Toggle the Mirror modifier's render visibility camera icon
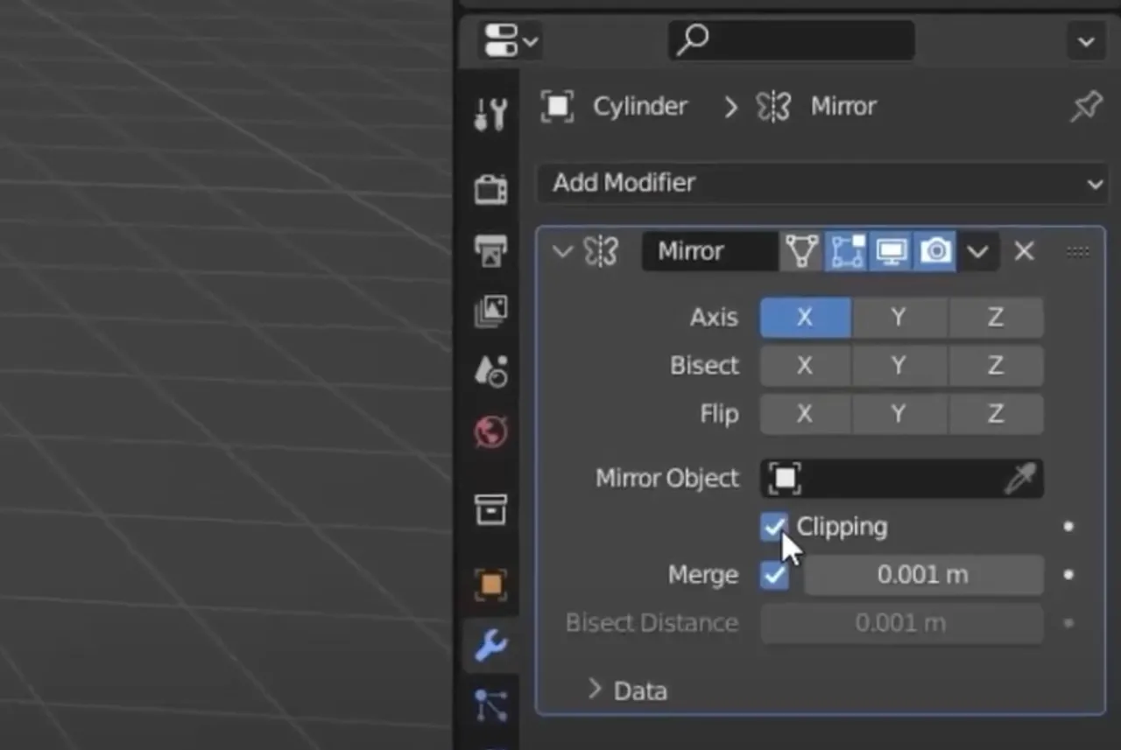The height and width of the screenshot is (750, 1121). click(x=935, y=251)
